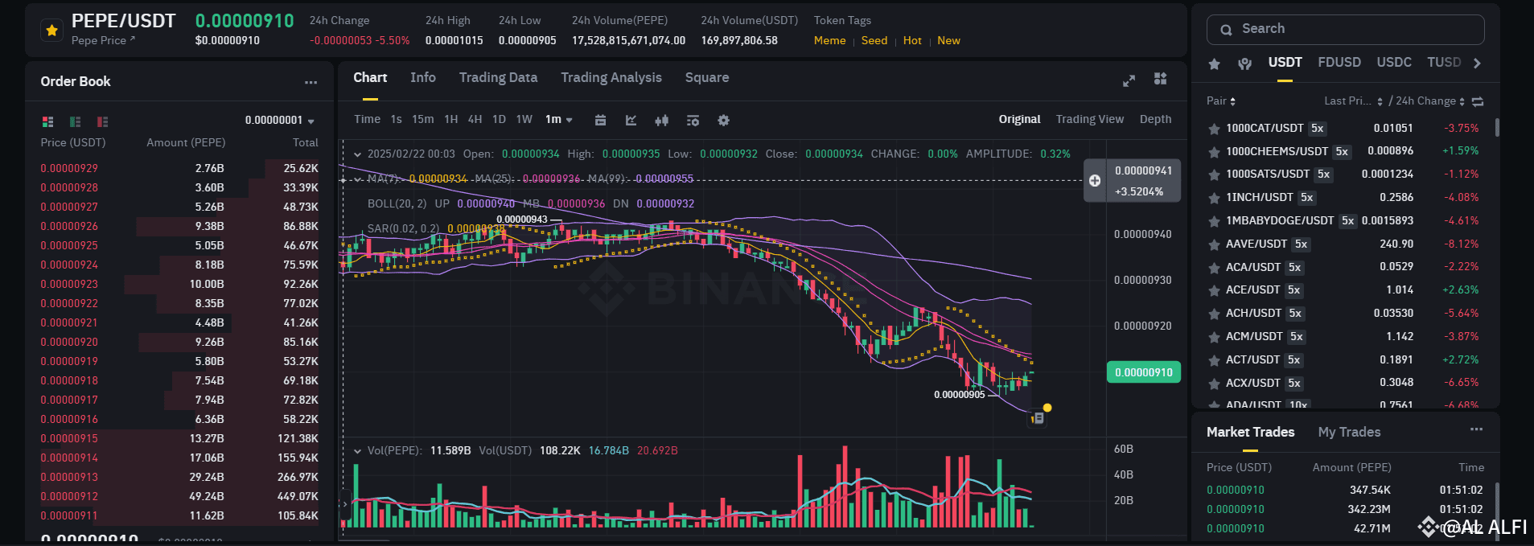Favorite the ACX/USDT pair

[1214, 384]
